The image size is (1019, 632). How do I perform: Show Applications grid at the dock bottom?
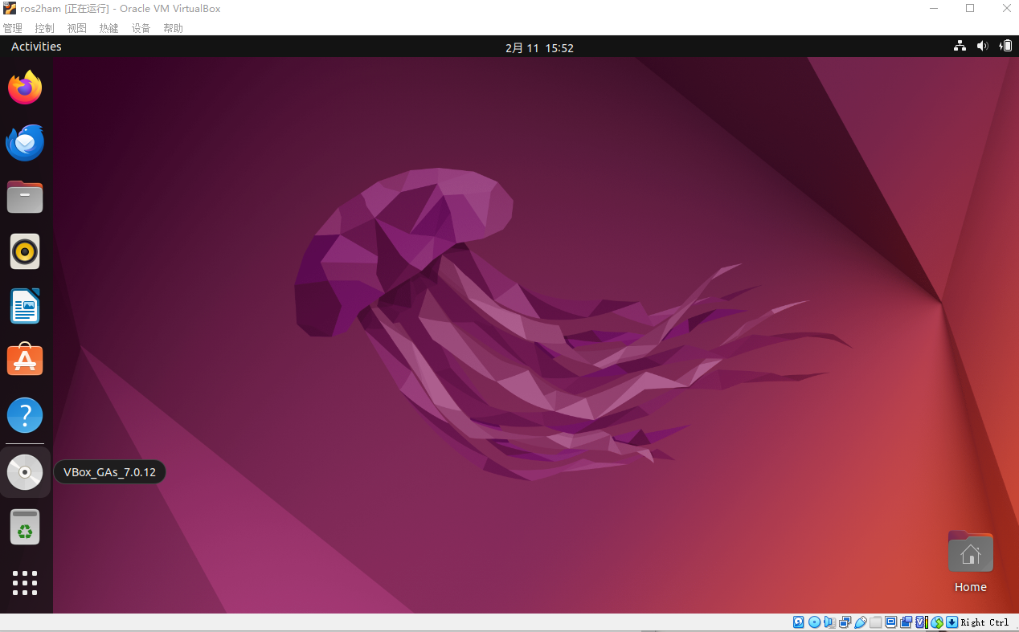pyautogui.click(x=25, y=582)
